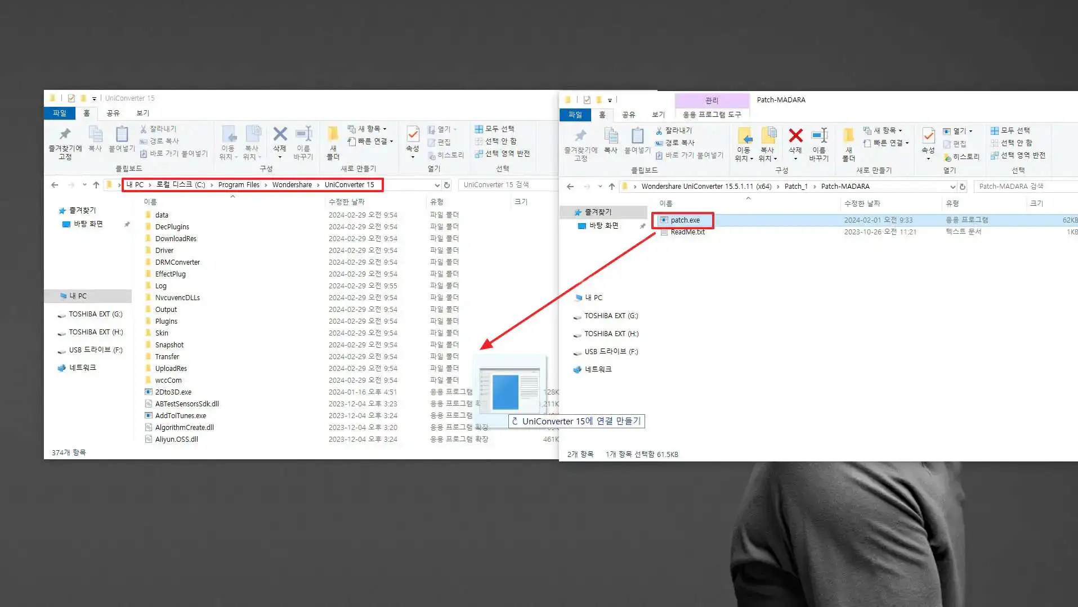Select patch.exe file
Viewport: 1078px width, 607px height.
pos(685,220)
